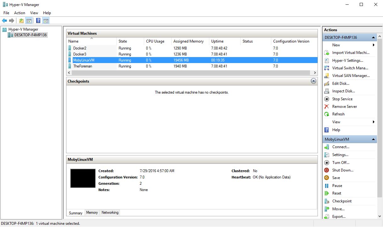383x227 pixels.
Task: Click the Refresh action icon
Action: pyautogui.click(x=327, y=114)
